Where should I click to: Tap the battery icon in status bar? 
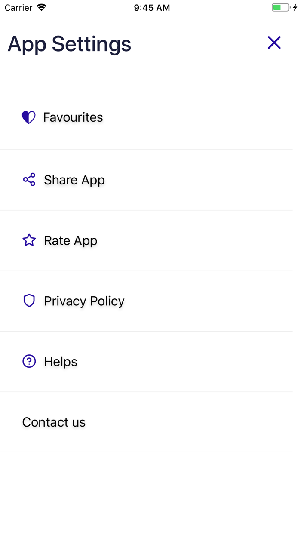pos(280,8)
